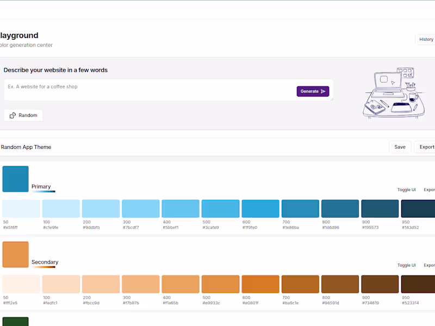The height and width of the screenshot is (326, 435).
Task: Pick Secondary 200 swatch #fbcc9d
Action: pos(101,284)
